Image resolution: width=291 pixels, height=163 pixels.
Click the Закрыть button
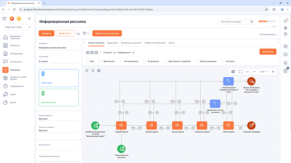[46, 33]
